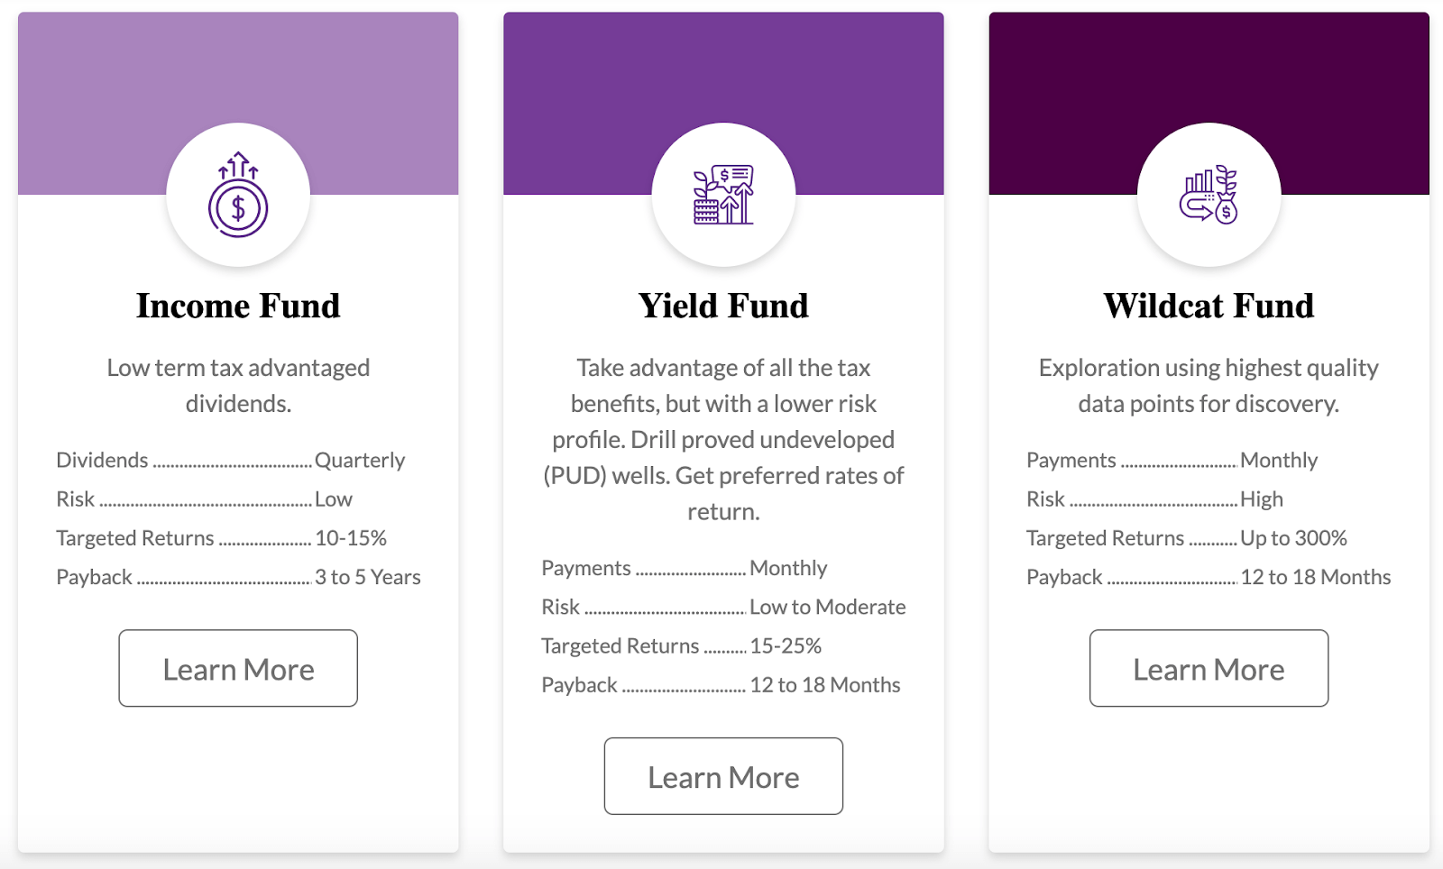Click Yield Fund 15-25% targeted returns row
This screenshot has height=869, width=1443.
coord(682,645)
